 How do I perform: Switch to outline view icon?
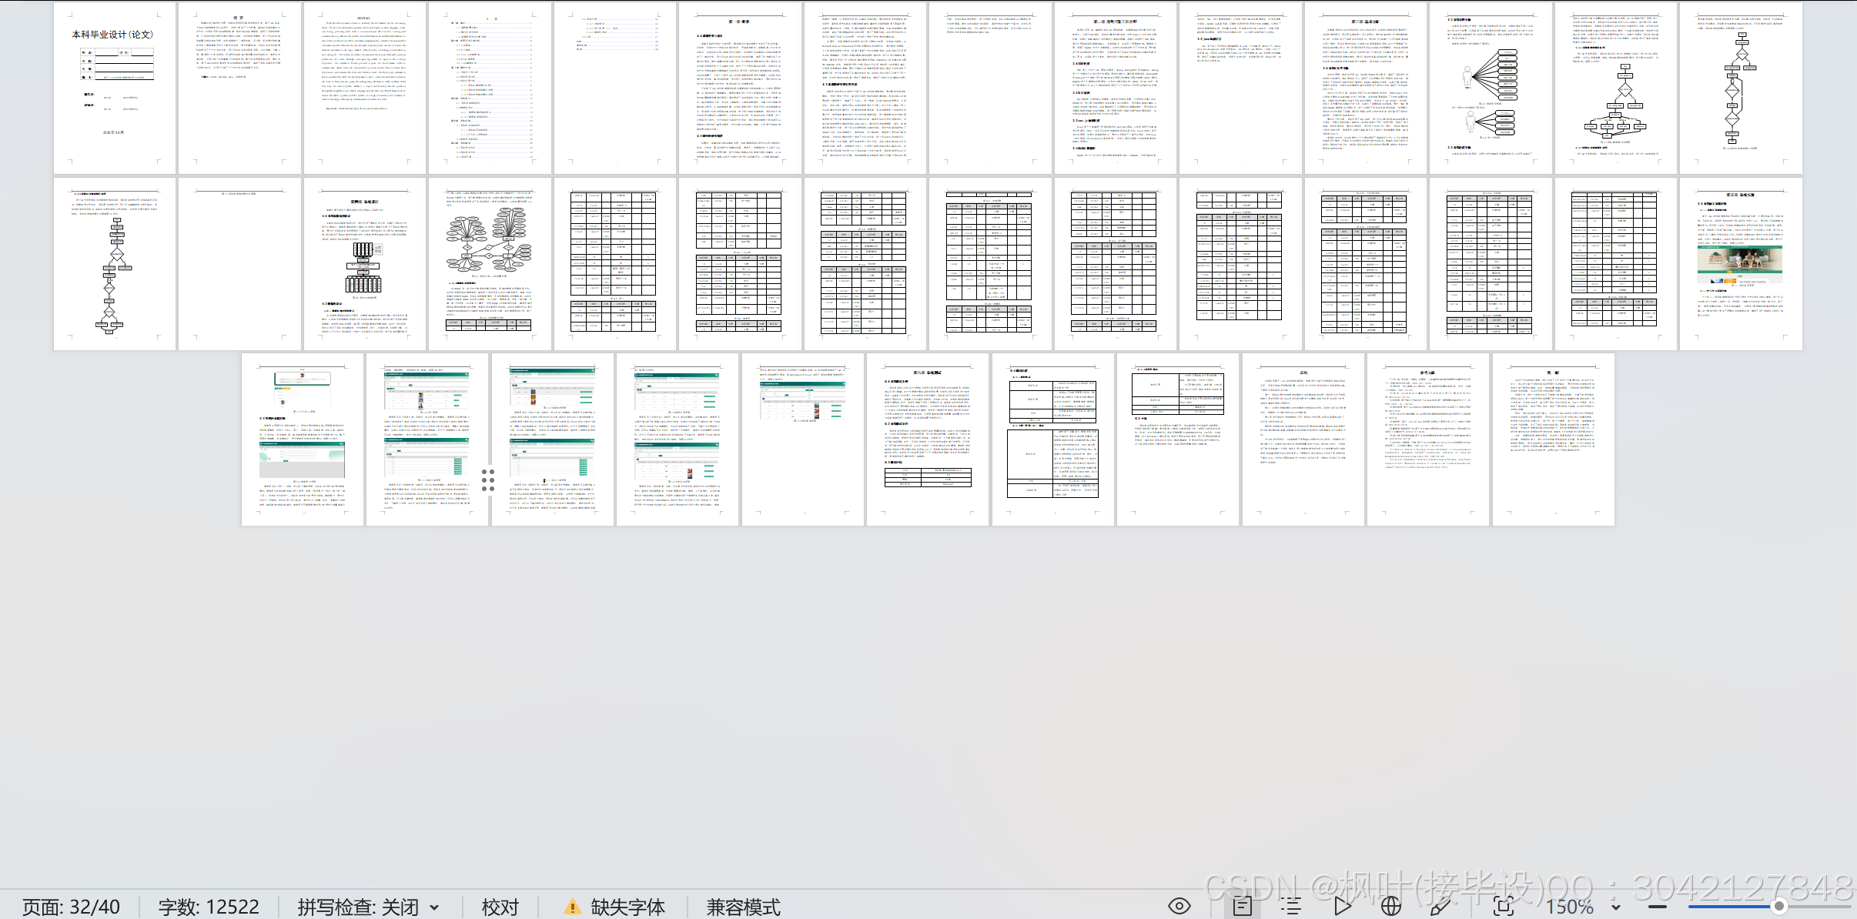(x=1291, y=906)
